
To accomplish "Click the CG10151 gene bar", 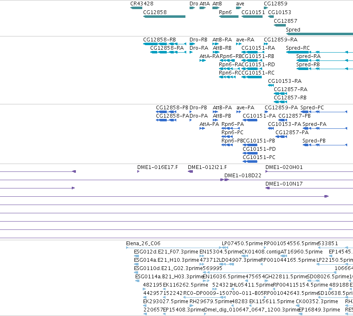I will [252, 17].
